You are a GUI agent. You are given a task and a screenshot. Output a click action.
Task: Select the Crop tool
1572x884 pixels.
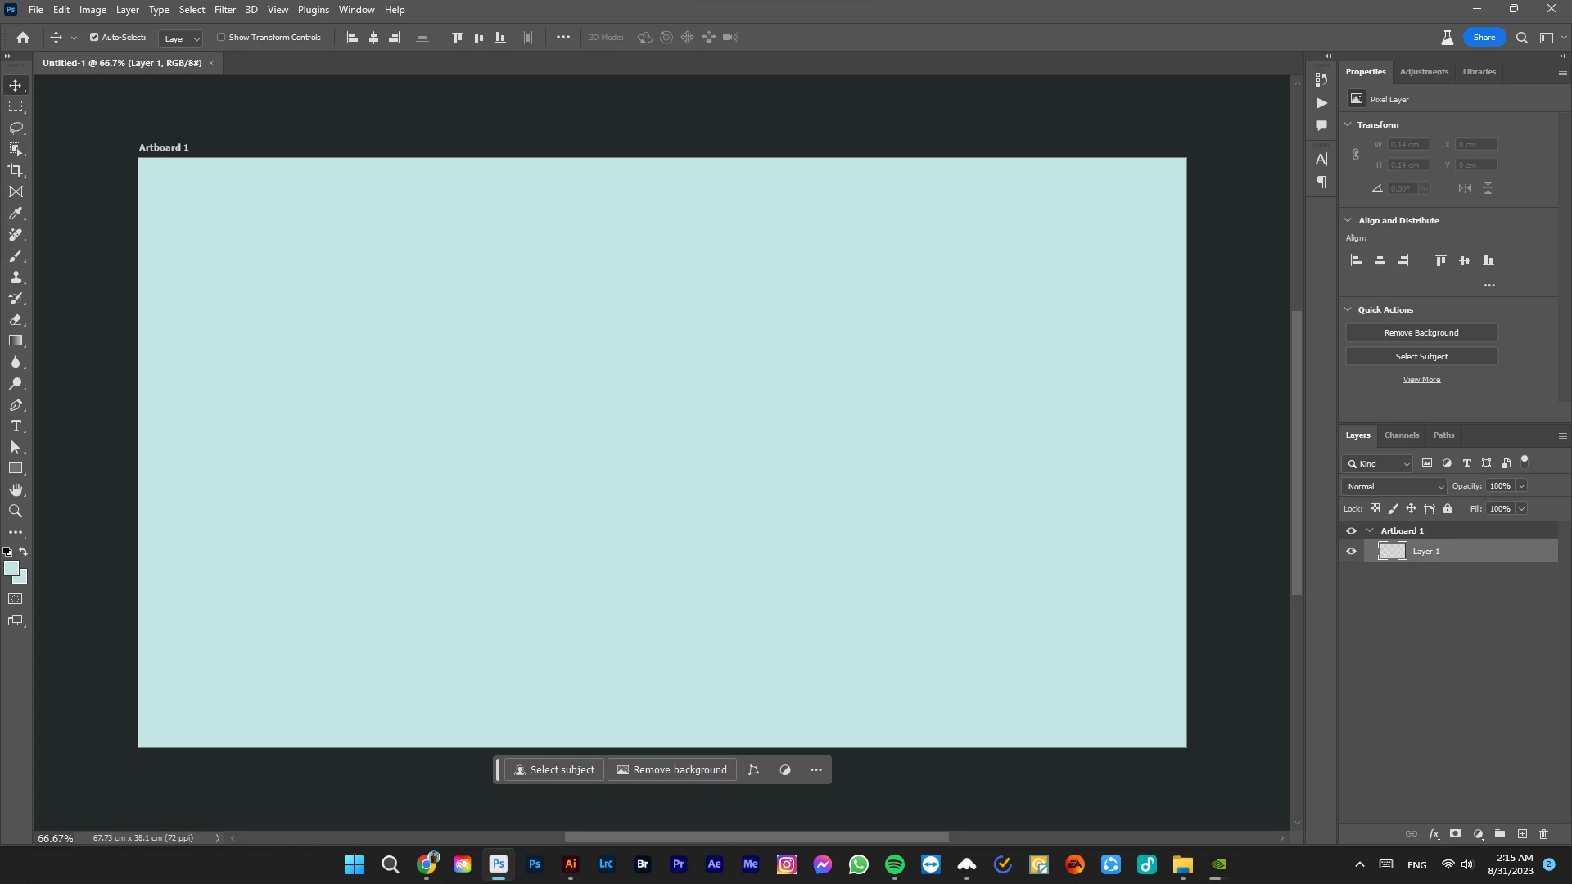pos(16,170)
